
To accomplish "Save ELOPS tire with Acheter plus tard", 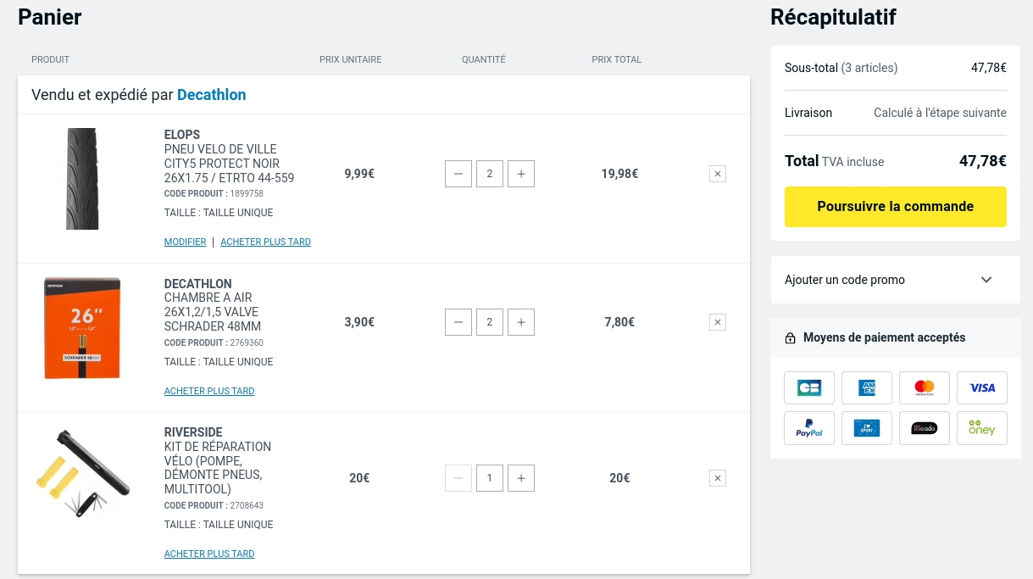I will [x=265, y=242].
